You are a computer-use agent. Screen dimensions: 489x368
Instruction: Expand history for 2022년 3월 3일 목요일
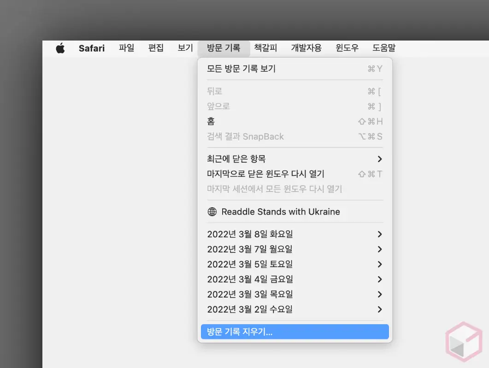point(295,294)
